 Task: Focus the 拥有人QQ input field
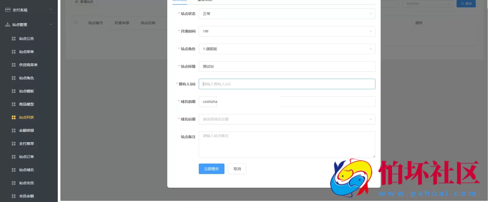pos(287,84)
